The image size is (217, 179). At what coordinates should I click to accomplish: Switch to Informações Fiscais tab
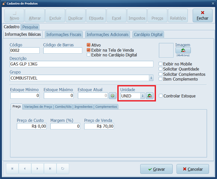64,34
